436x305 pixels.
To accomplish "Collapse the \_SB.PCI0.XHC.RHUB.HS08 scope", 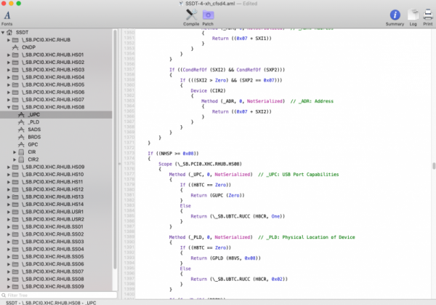I will click(9, 107).
